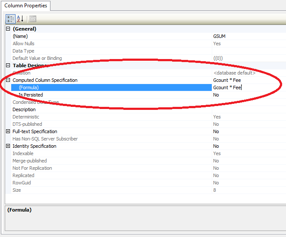Click the Categorized view toolbar icon
The width and height of the screenshot is (286, 237).
click(10, 19)
